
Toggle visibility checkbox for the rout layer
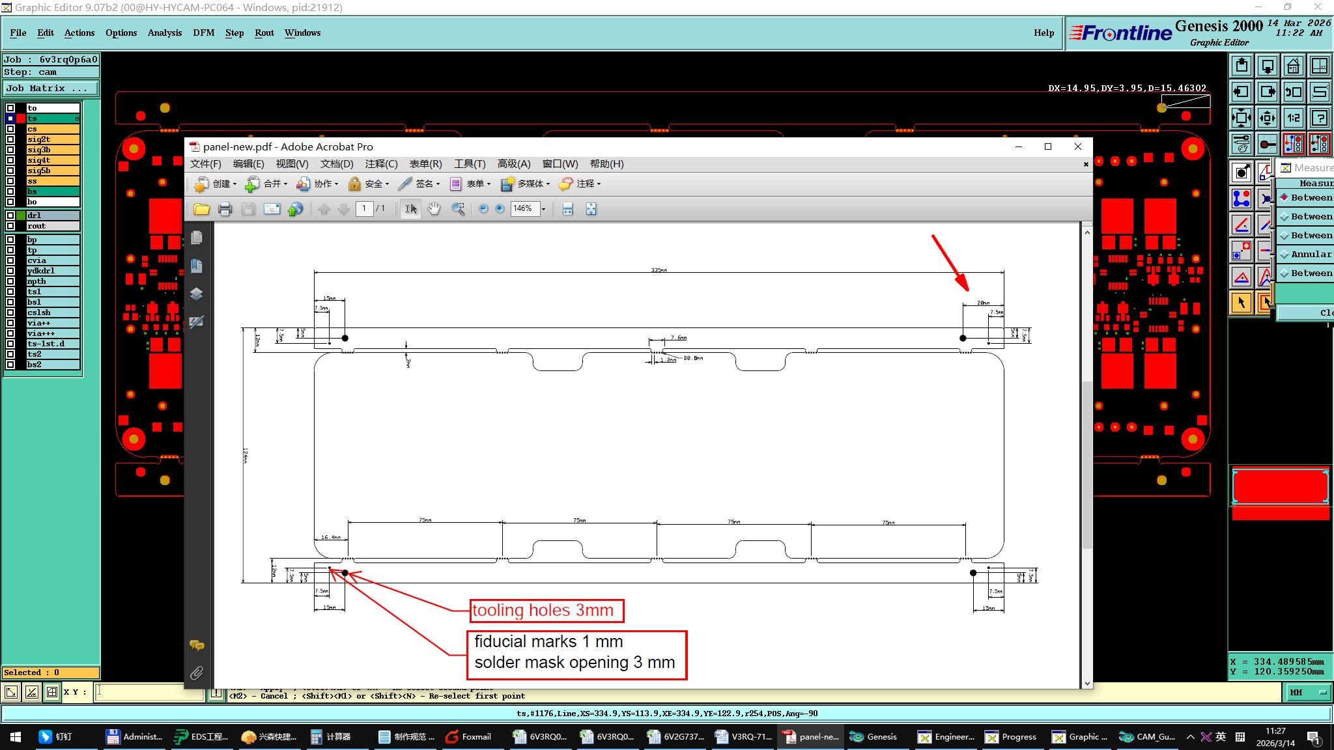point(10,226)
